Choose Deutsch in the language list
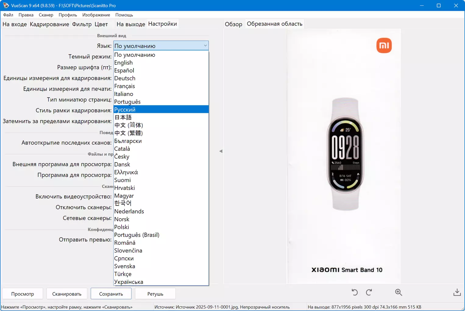 pos(161,78)
